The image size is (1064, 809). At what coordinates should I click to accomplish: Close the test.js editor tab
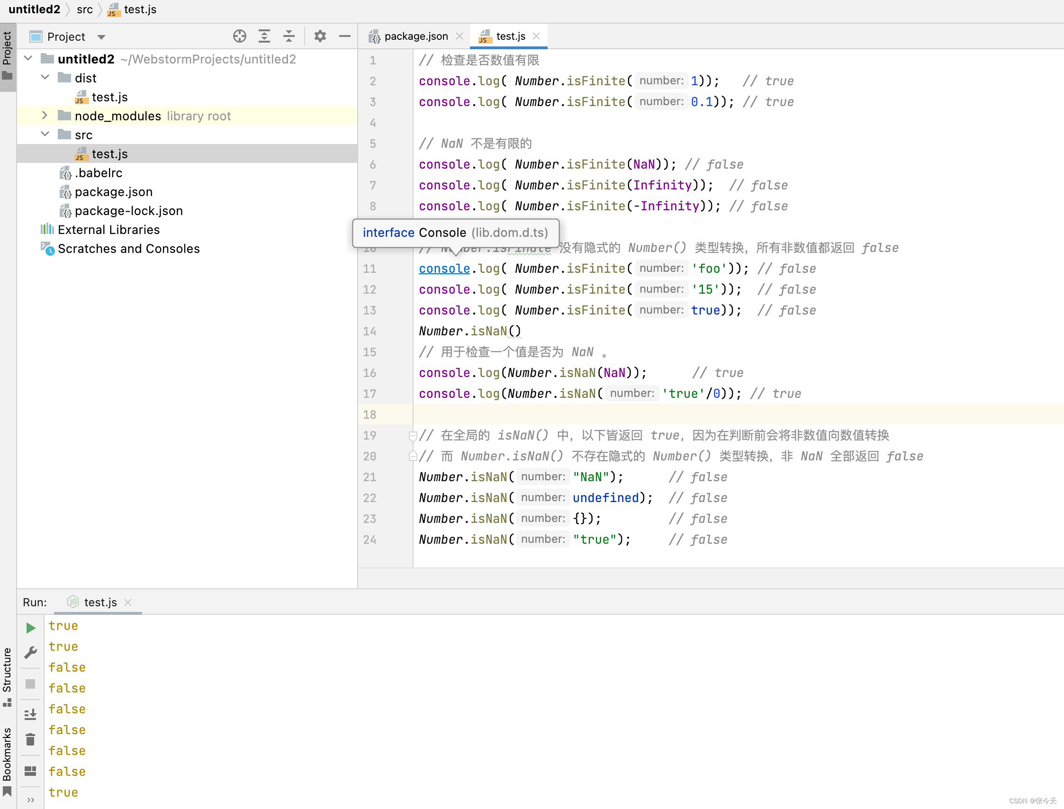(536, 36)
